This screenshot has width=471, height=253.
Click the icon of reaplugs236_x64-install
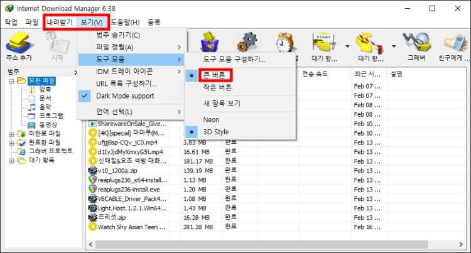click(92, 180)
